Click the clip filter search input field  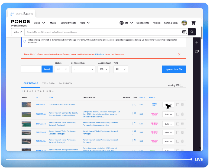pos(31,69)
